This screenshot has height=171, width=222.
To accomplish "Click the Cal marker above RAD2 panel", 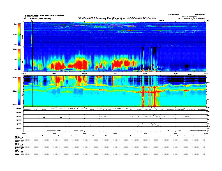I will [x=32, y=21].
